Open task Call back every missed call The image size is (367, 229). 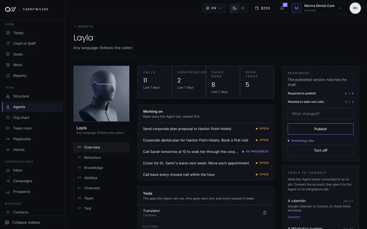coord(206,175)
